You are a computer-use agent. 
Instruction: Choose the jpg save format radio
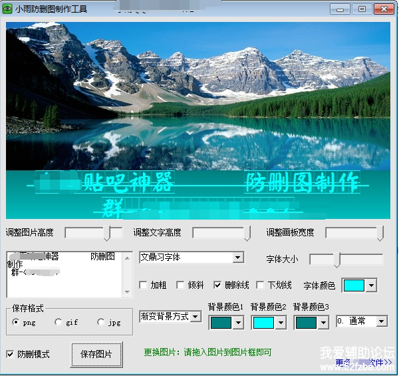pos(101,322)
